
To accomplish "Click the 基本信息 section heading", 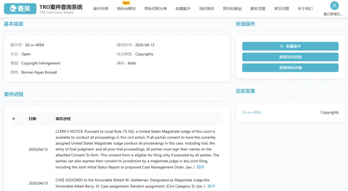I will coord(14,24).
